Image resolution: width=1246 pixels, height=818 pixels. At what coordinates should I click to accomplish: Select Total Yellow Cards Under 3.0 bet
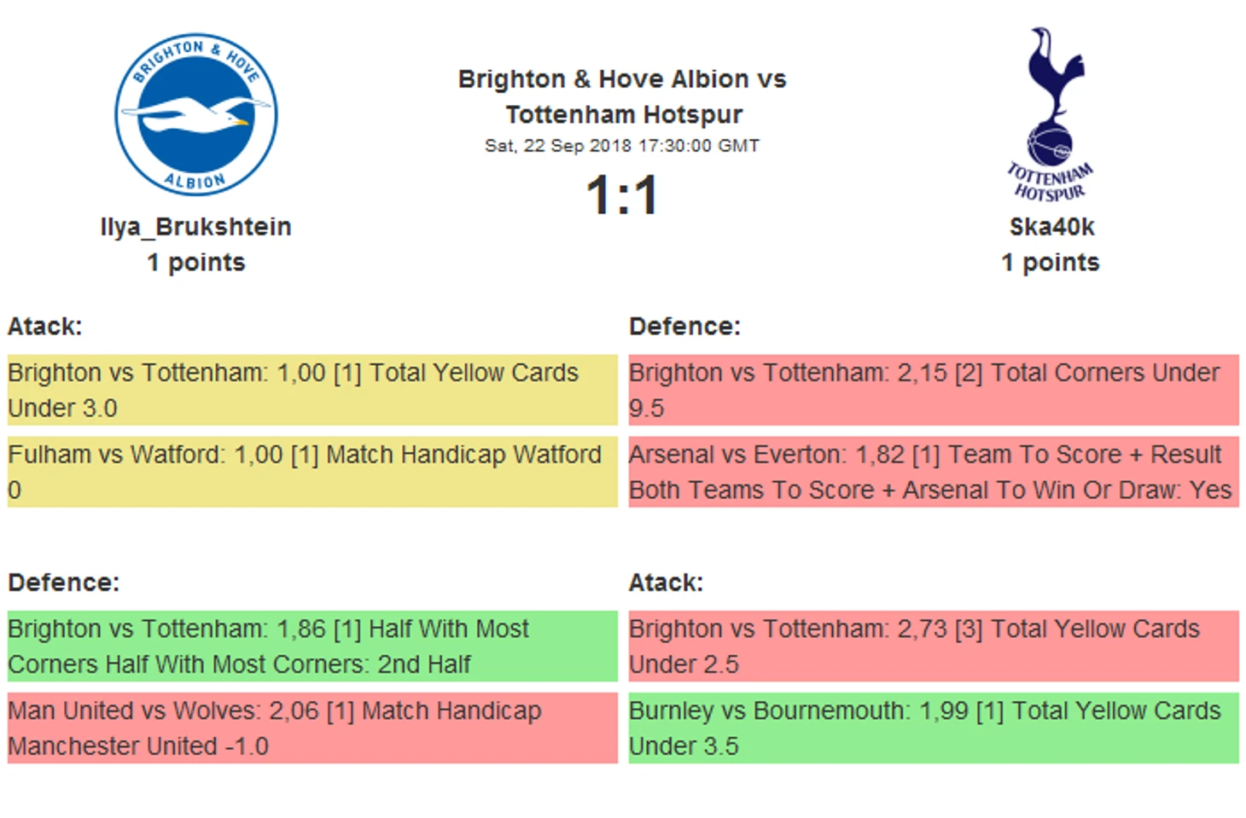(312, 390)
